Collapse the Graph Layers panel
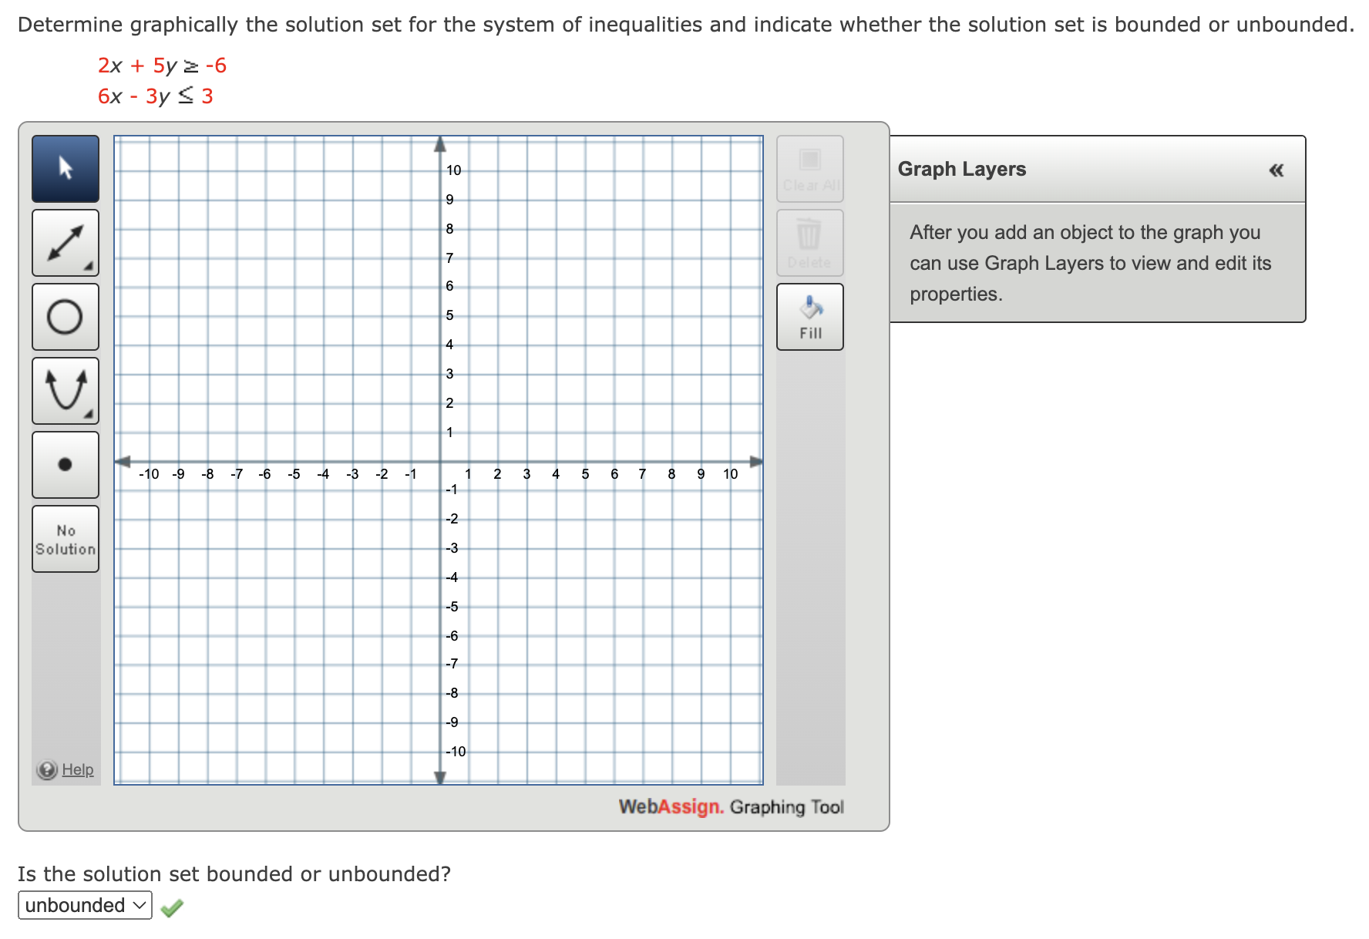Image resolution: width=1369 pixels, height=939 pixels. (1276, 170)
